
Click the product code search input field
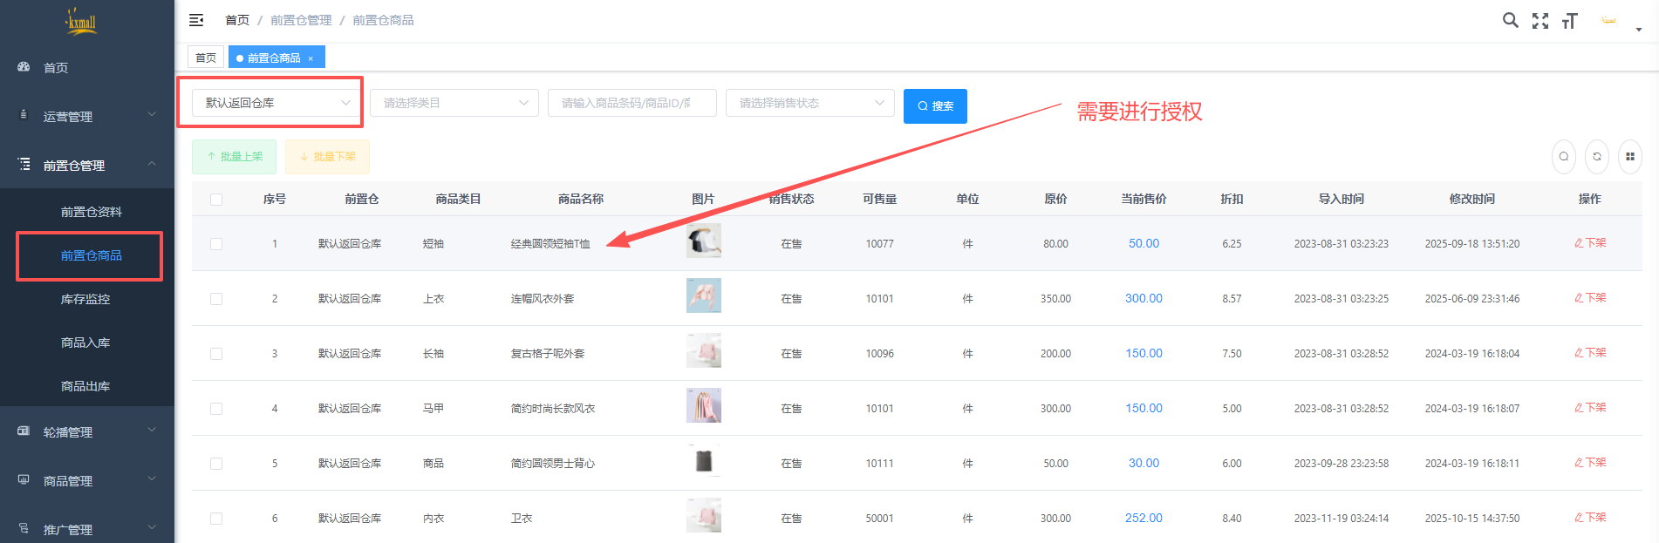(632, 103)
